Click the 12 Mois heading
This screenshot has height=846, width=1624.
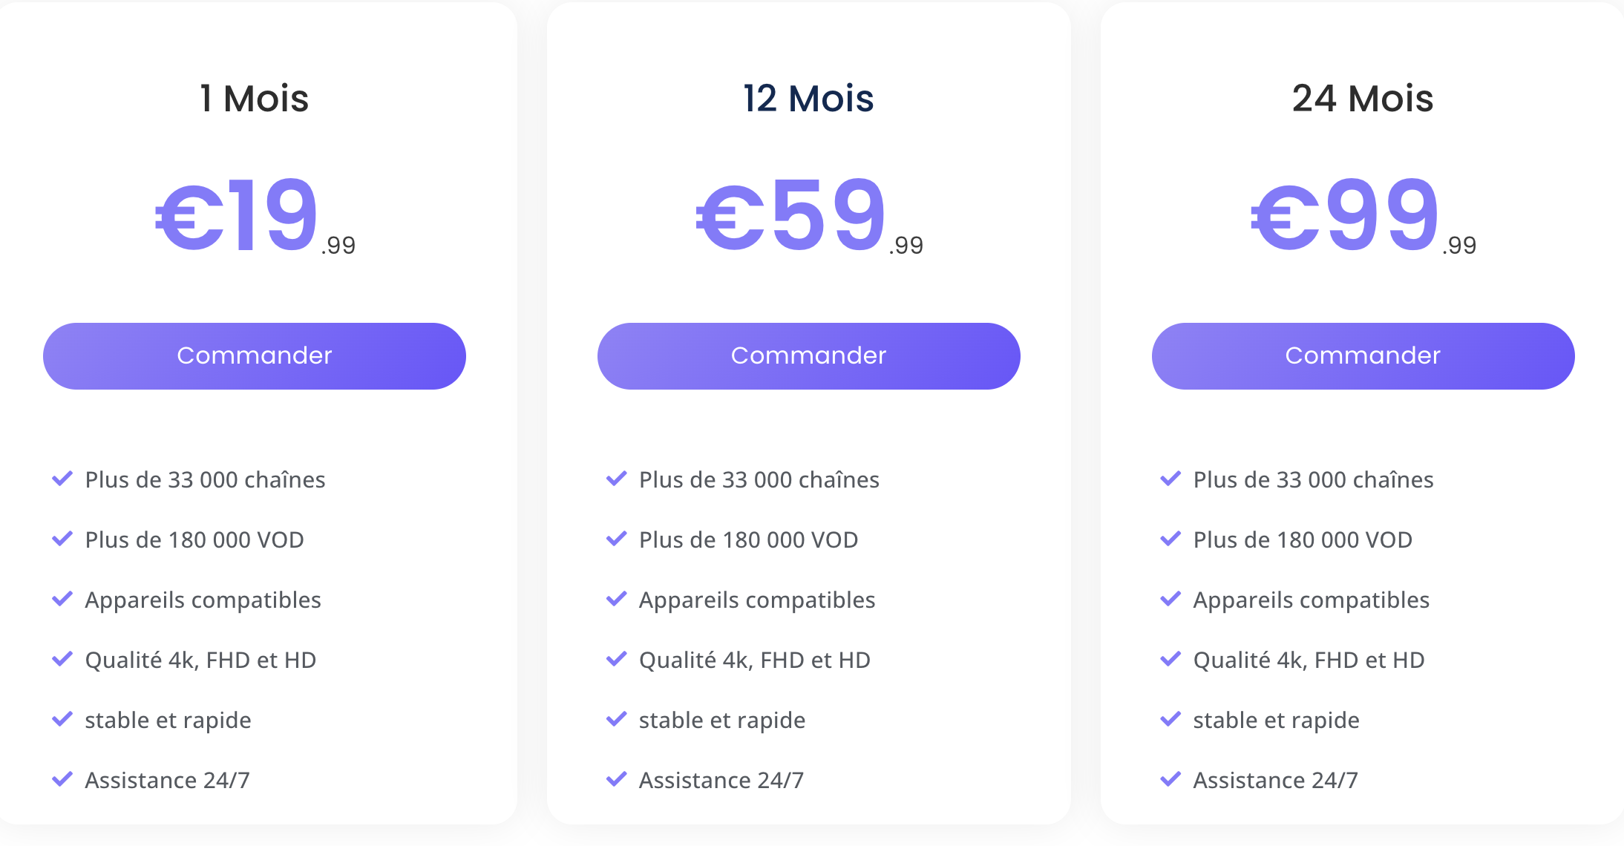808,99
